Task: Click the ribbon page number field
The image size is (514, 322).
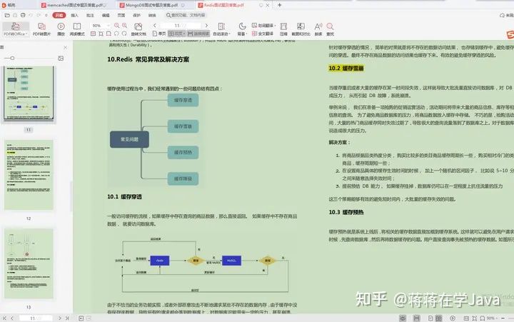Action: point(181,25)
